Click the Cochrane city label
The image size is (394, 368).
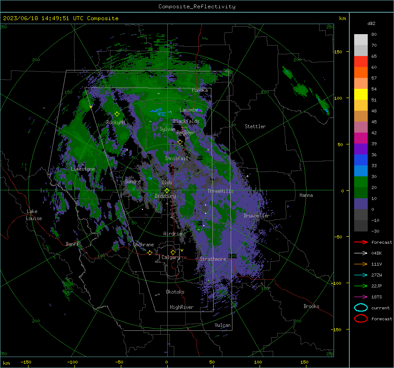click(x=143, y=245)
